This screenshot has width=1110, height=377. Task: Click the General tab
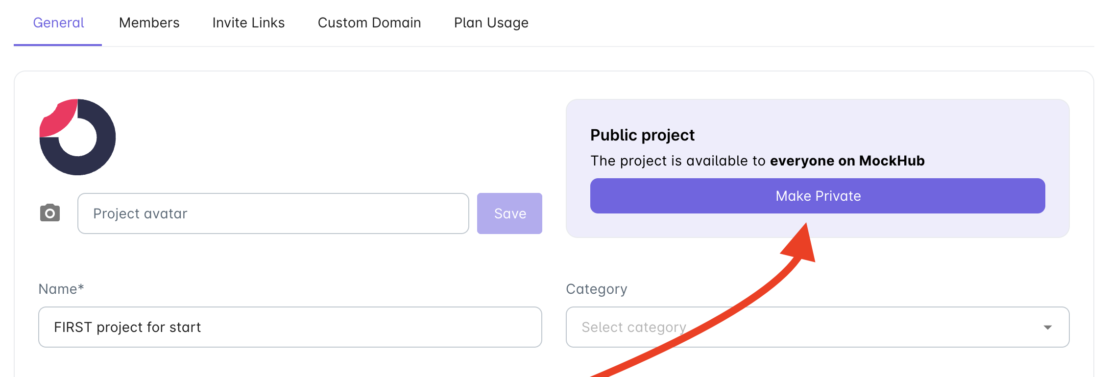click(x=58, y=23)
